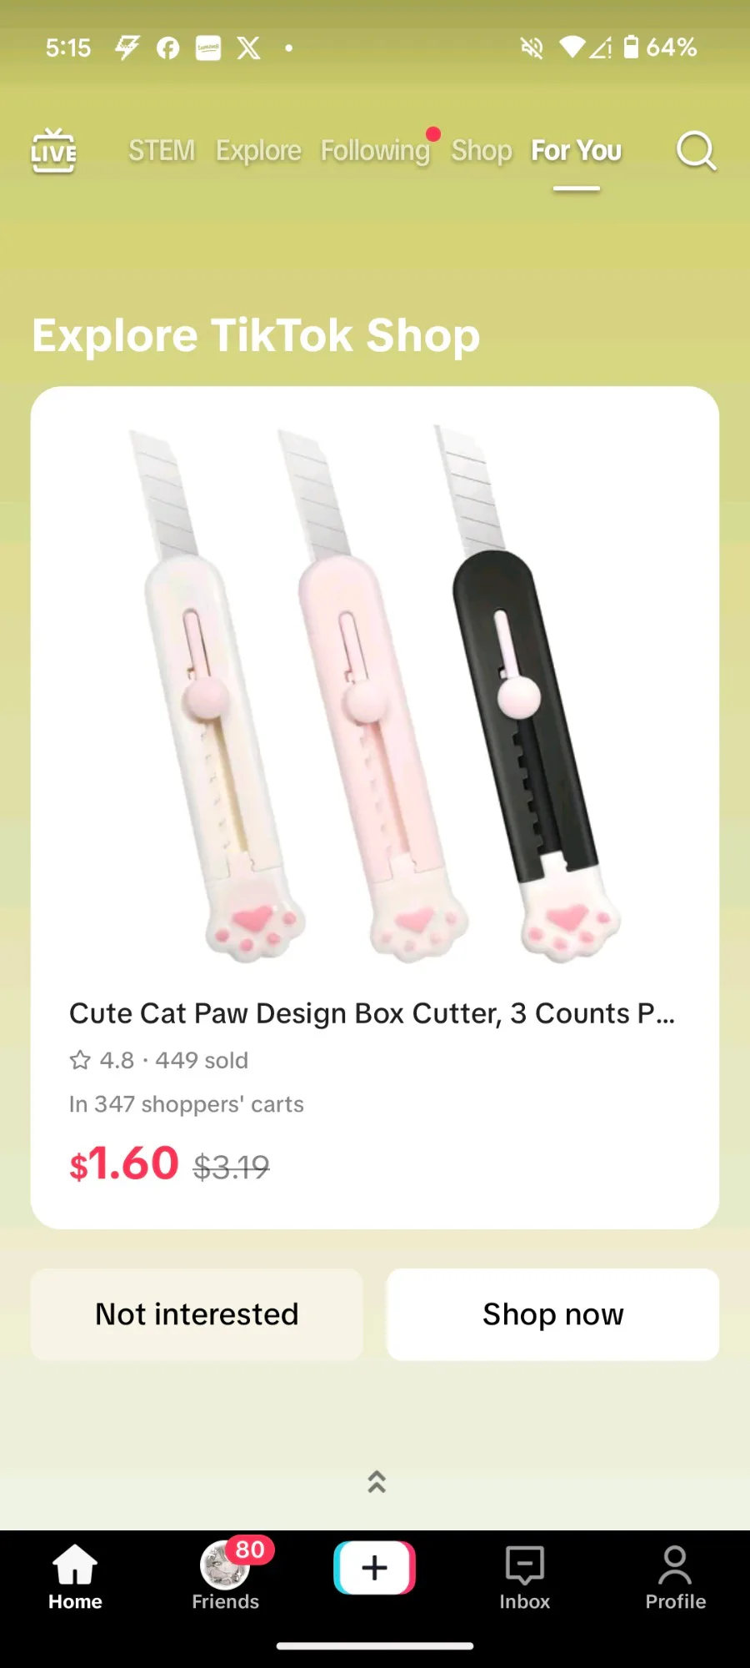
Task: Click the Not interested button
Action: coord(197,1314)
